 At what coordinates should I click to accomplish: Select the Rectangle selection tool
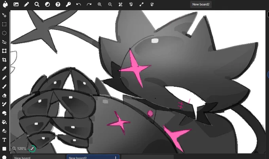click(x=4, y=24)
